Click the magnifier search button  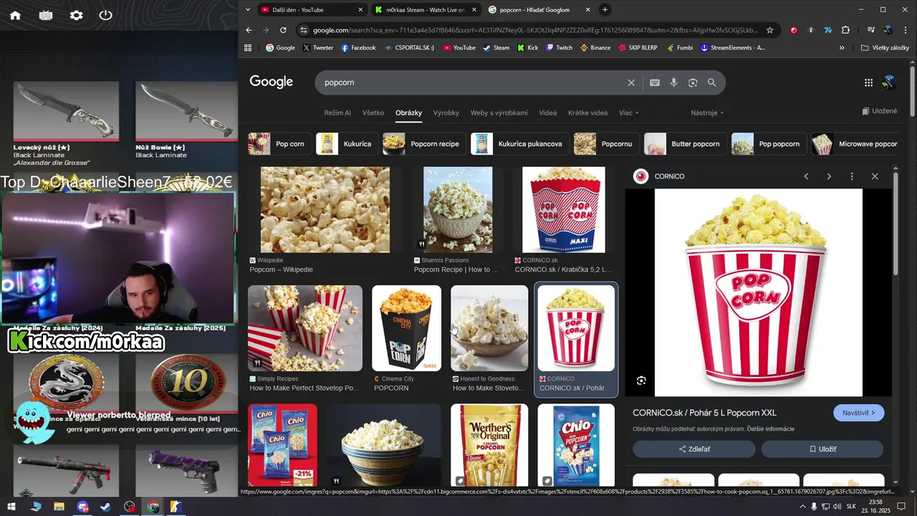[712, 82]
